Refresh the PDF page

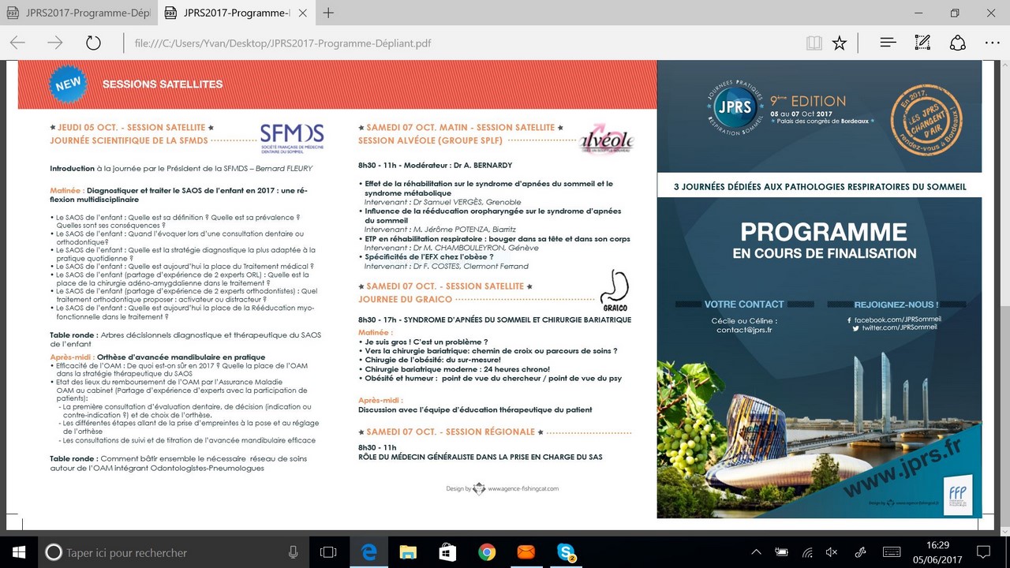93,43
